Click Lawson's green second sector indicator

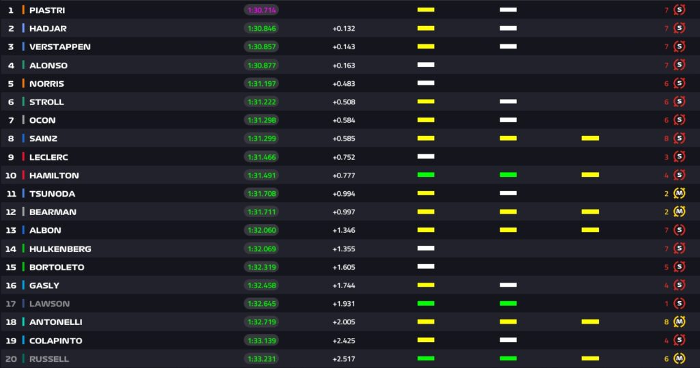[x=508, y=303]
